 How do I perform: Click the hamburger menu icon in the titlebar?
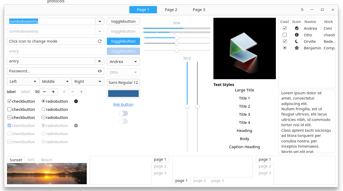302,10
